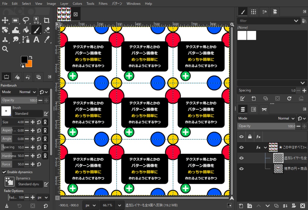Open blend mode group switch in tool options
308x210 pixels.
tap(43, 92)
